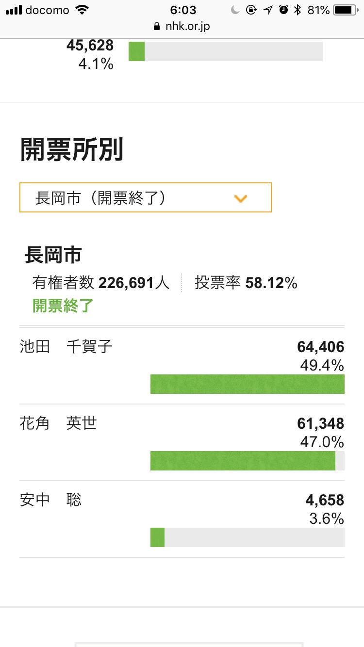Click the 49.4% green vote bar
Viewport: 364px width, 647px height.
click(x=248, y=384)
